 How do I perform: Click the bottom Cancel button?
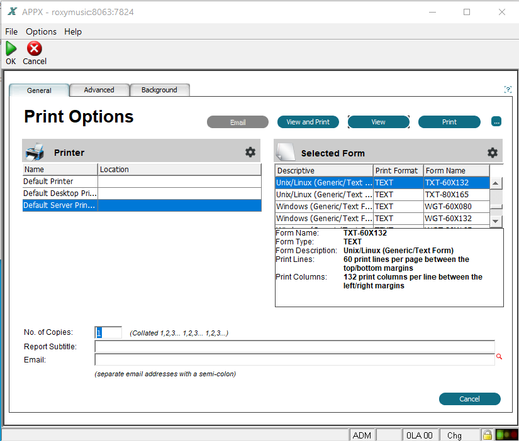470,399
